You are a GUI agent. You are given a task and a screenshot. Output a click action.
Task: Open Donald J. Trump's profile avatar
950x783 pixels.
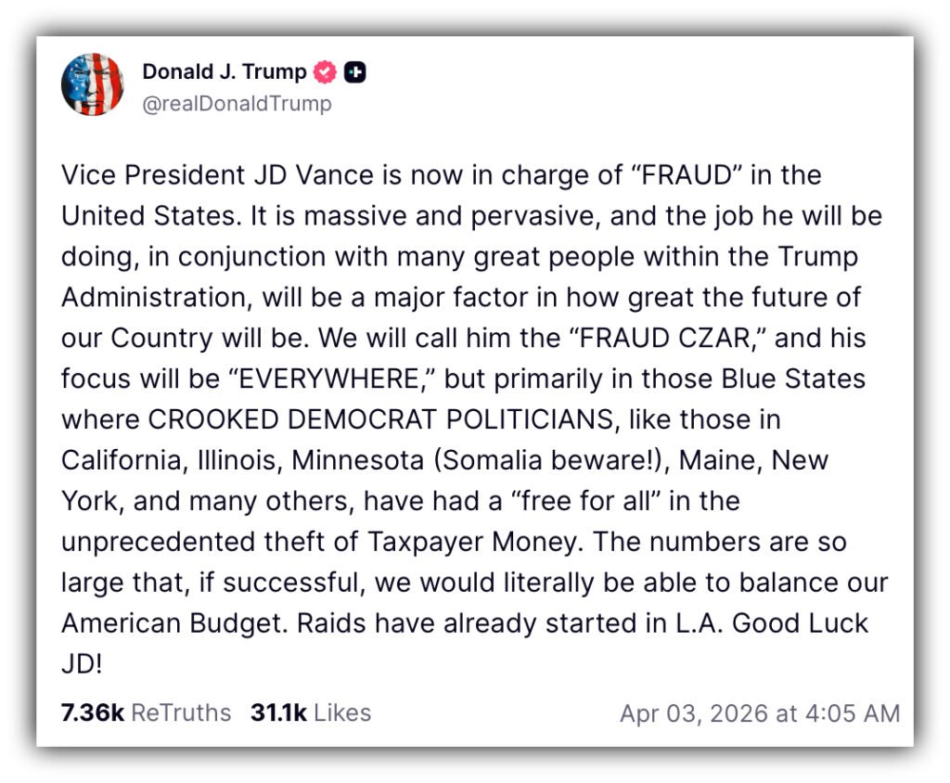pyautogui.click(x=93, y=85)
